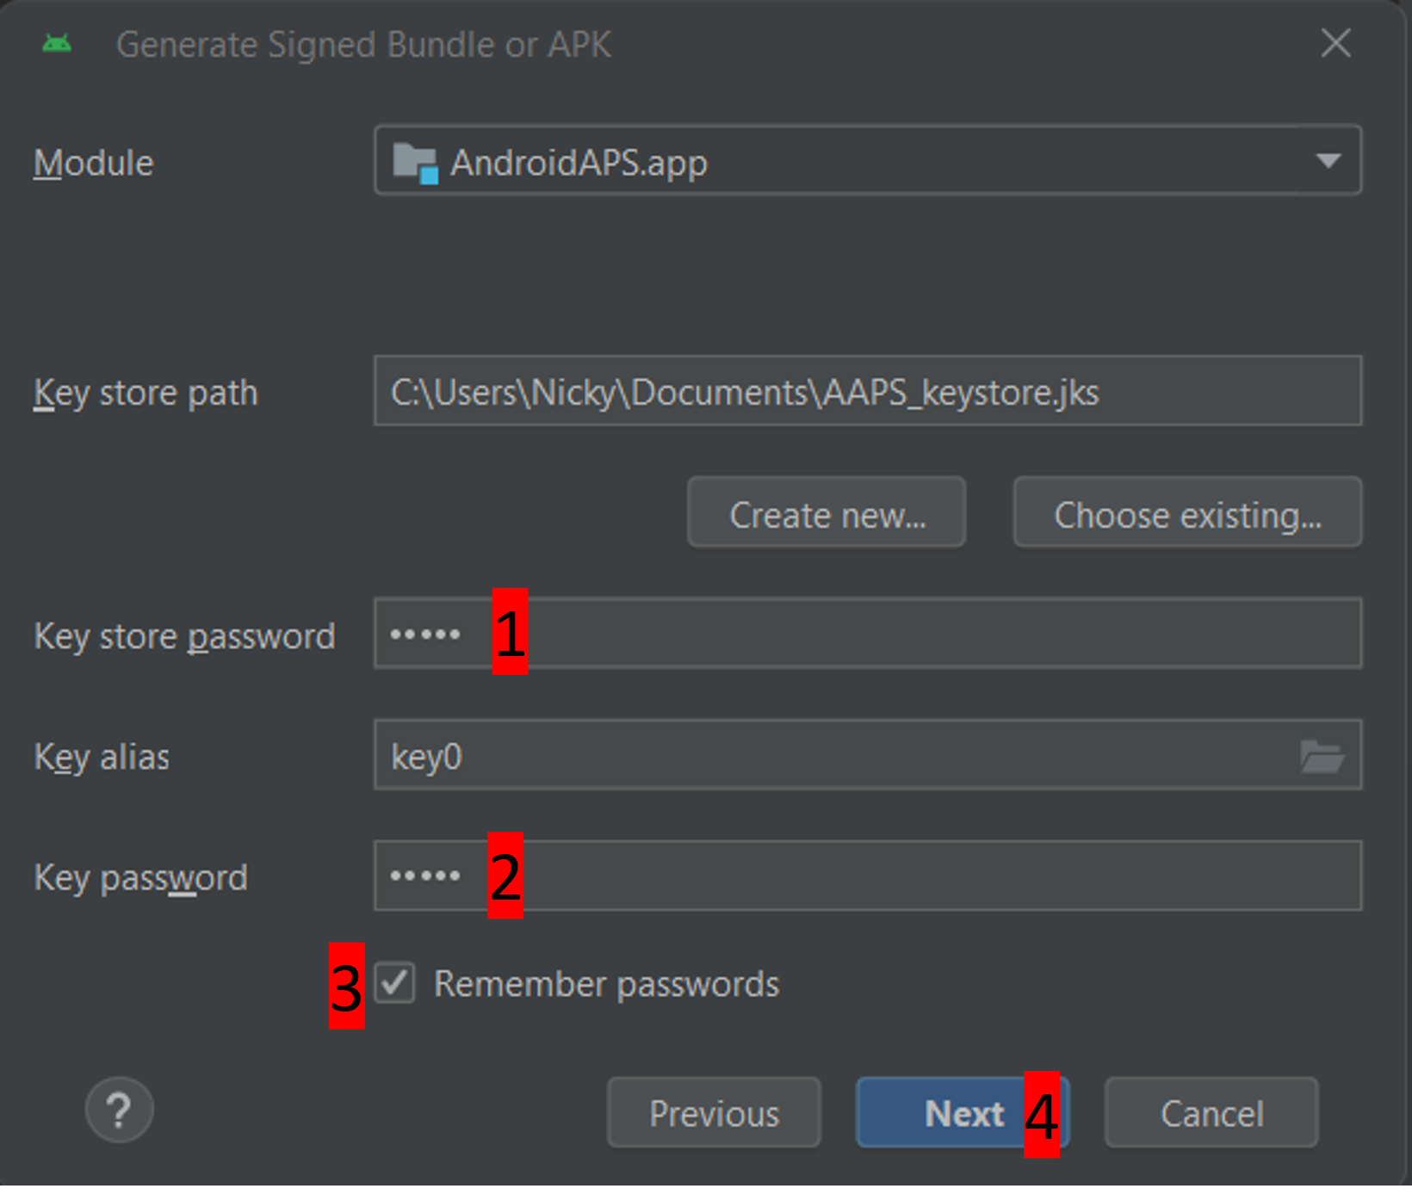The height and width of the screenshot is (1201, 1412).
Task: Click the help question mark icon
Action: (x=119, y=1110)
